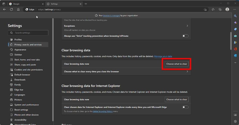
Task: Open Privacy, search, and services settings
Action: tap(28, 45)
